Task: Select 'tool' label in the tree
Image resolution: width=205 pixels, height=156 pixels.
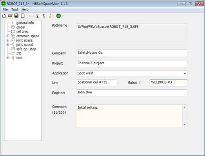Action: [19, 58]
